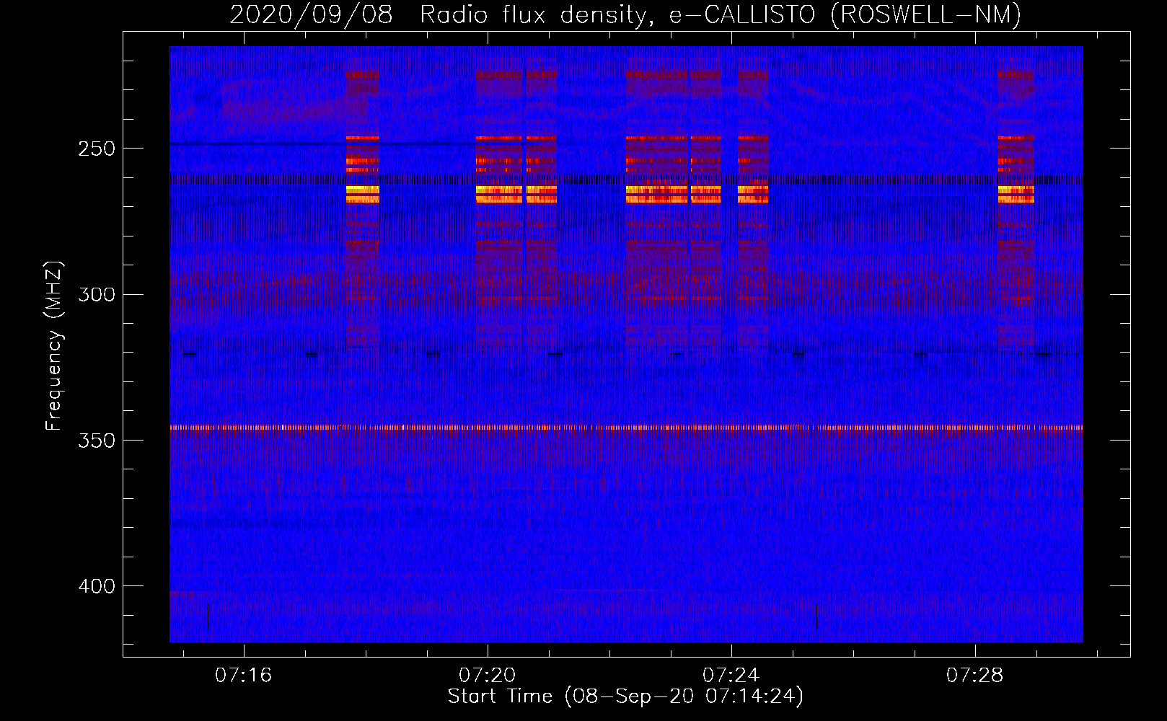Click the 250 frequency tick label
This screenshot has height=721, width=1167.
coord(97,149)
